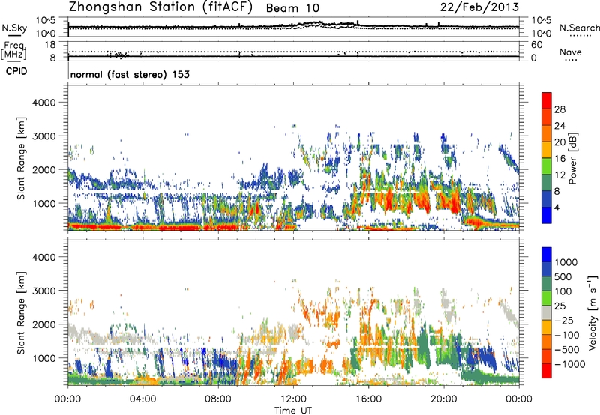This screenshot has height=415, width=600.
Task: Click the "4" power scale value
Action: (x=556, y=207)
